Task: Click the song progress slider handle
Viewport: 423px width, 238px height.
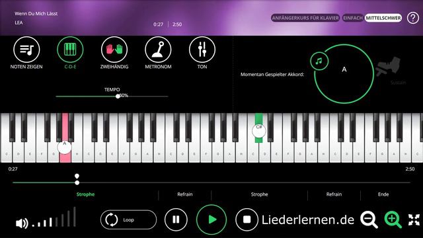Action: (x=77, y=182)
